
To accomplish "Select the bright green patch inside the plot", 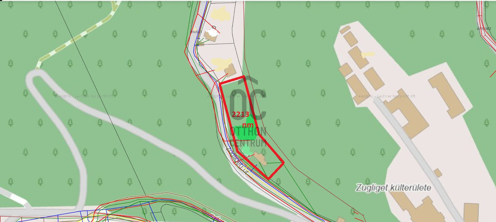I will pos(245,130).
